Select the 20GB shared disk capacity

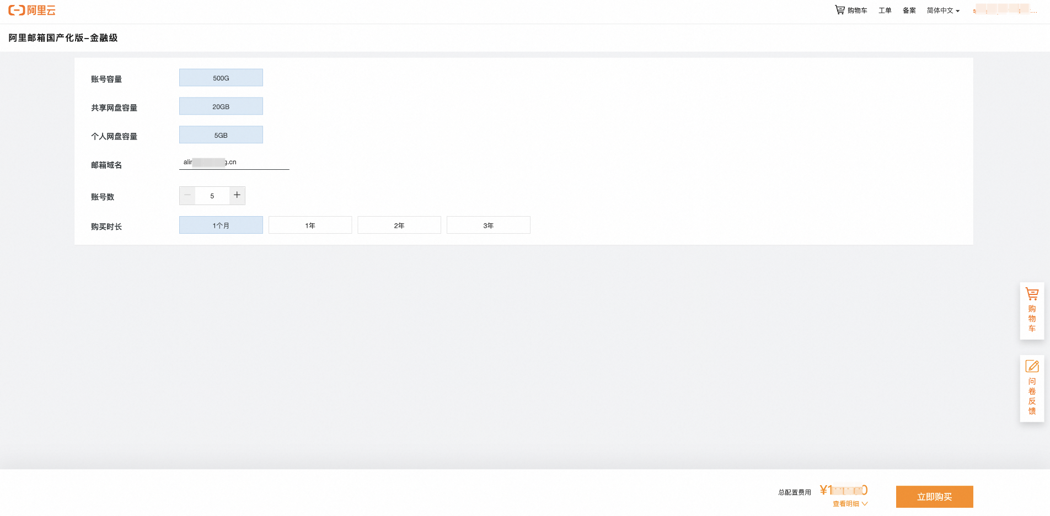pos(221,106)
